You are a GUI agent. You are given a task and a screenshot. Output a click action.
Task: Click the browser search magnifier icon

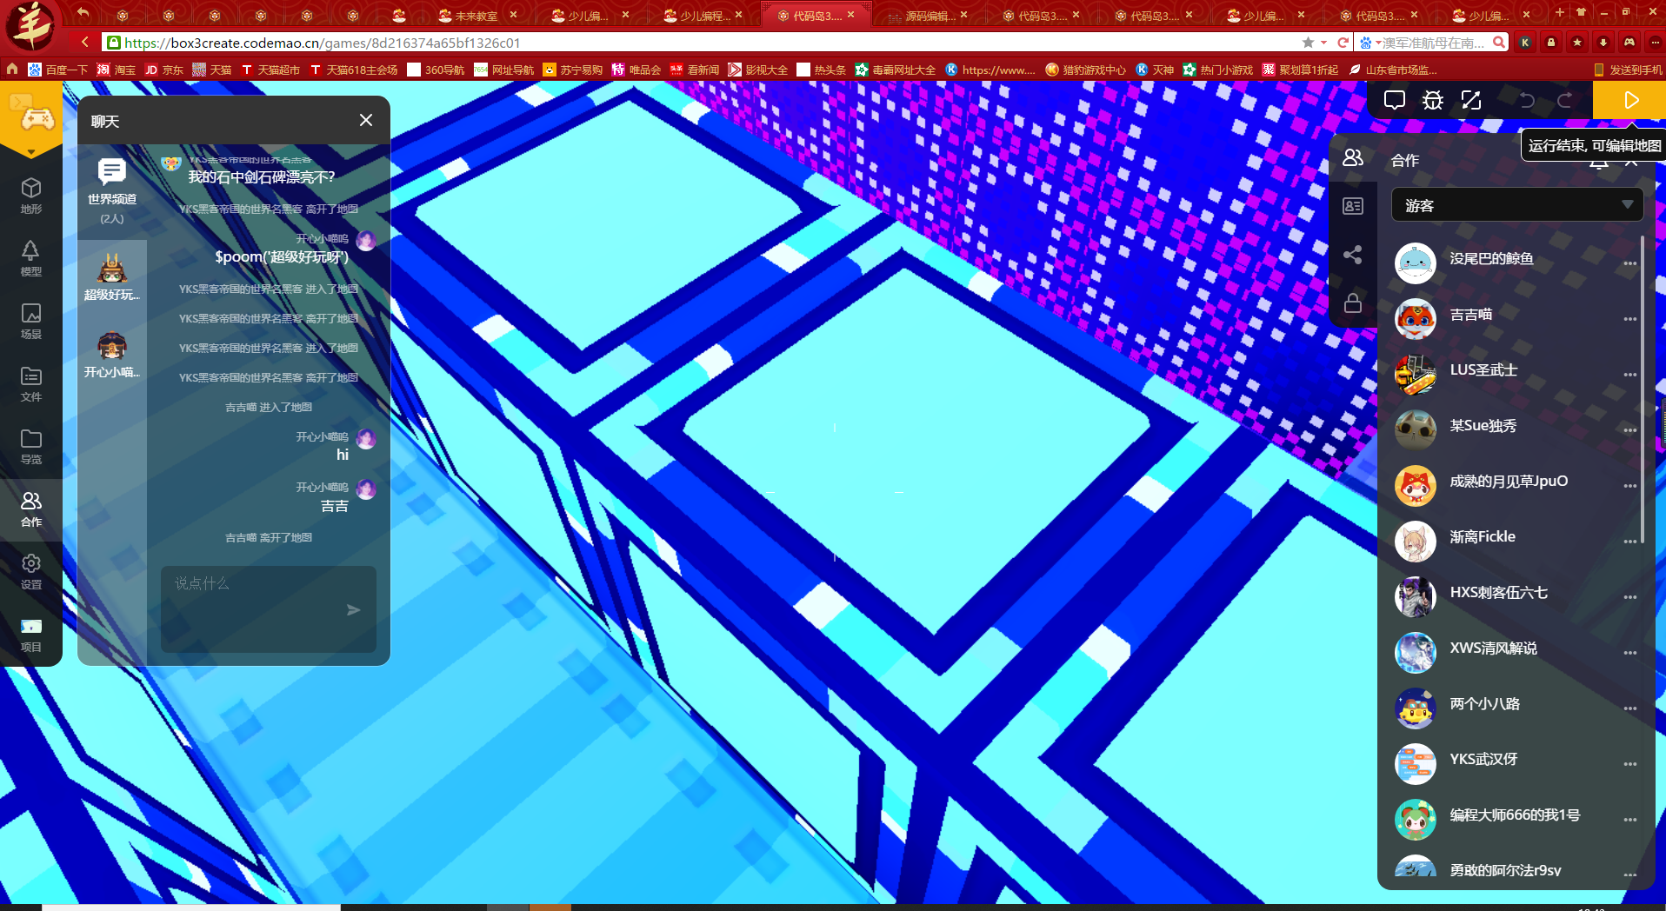coord(1499,43)
